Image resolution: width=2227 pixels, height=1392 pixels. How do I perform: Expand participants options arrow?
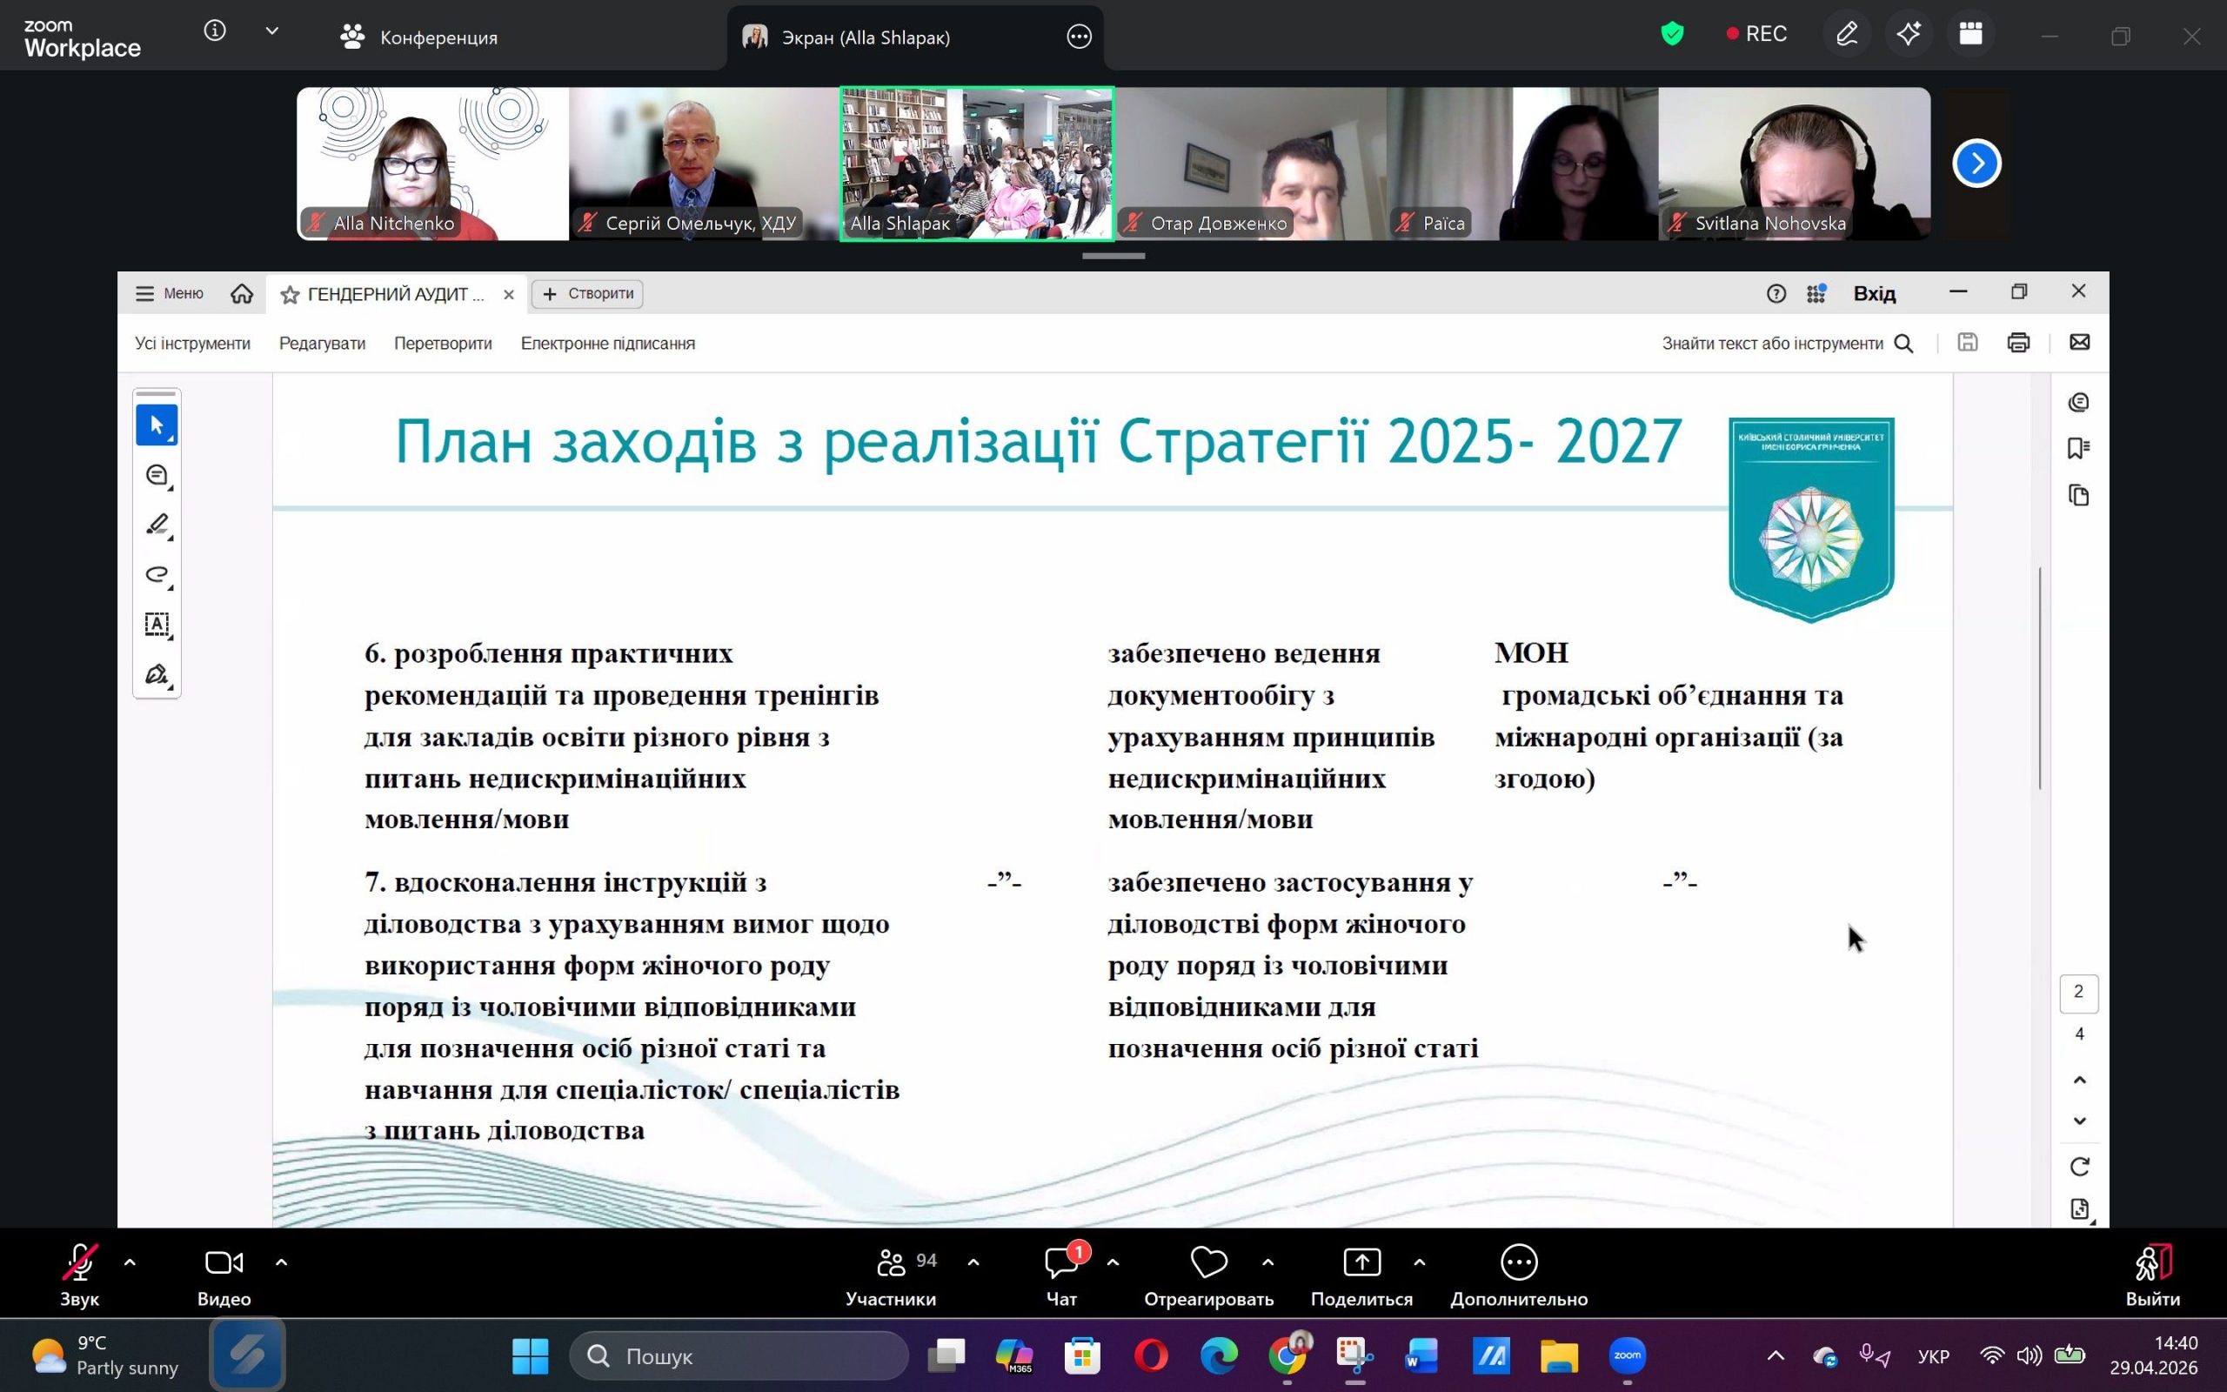(973, 1262)
